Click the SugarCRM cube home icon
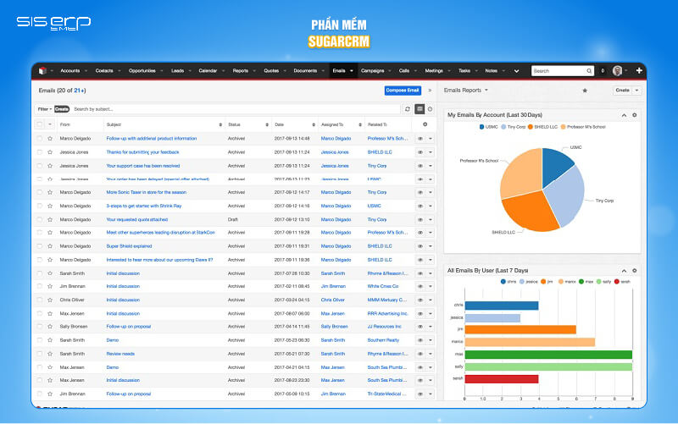Screen dimensions: 678x424 tap(42, 71)
